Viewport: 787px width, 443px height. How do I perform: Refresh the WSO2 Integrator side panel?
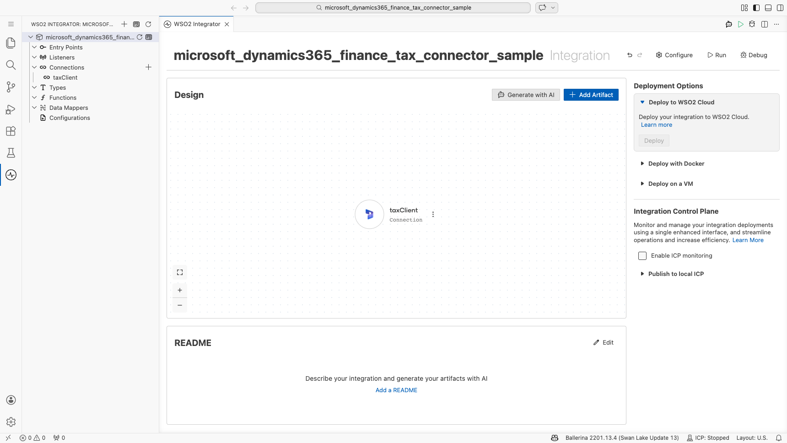[x=148, y=24]
